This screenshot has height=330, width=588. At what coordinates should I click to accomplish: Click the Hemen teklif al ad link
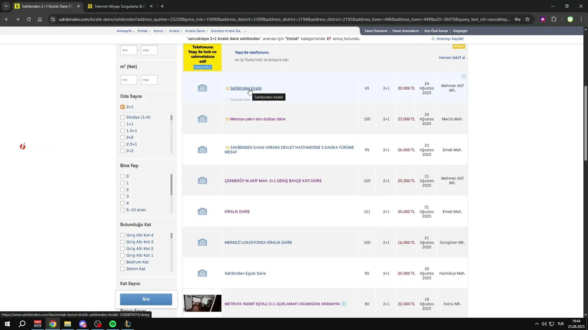click(452, 58)
